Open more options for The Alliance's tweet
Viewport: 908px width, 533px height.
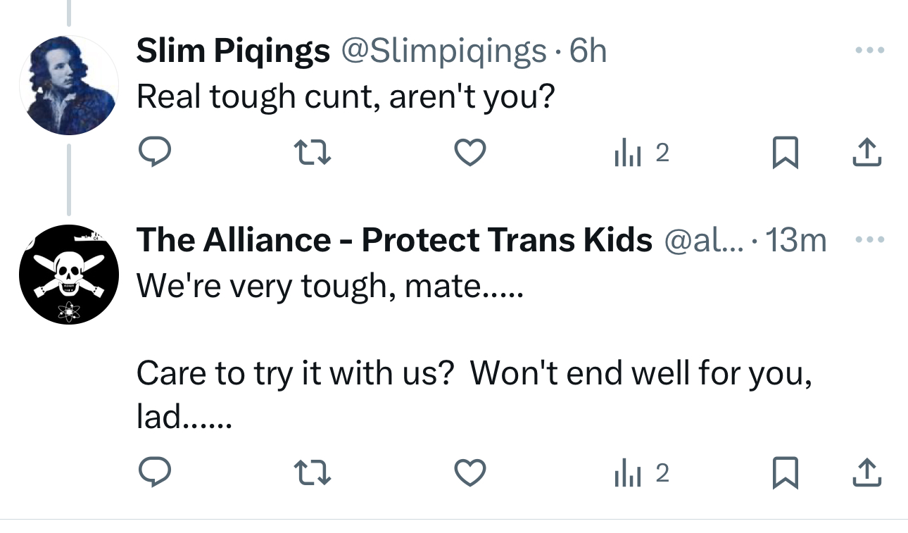tap(869, 241)
